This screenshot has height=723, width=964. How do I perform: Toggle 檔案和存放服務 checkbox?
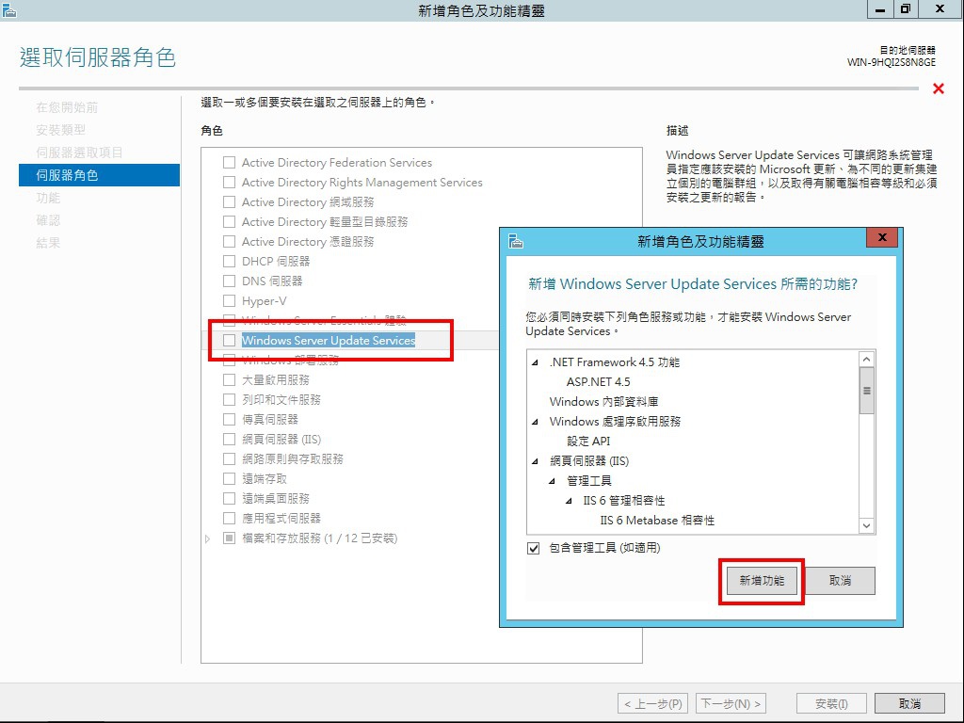tap(230, 538)
